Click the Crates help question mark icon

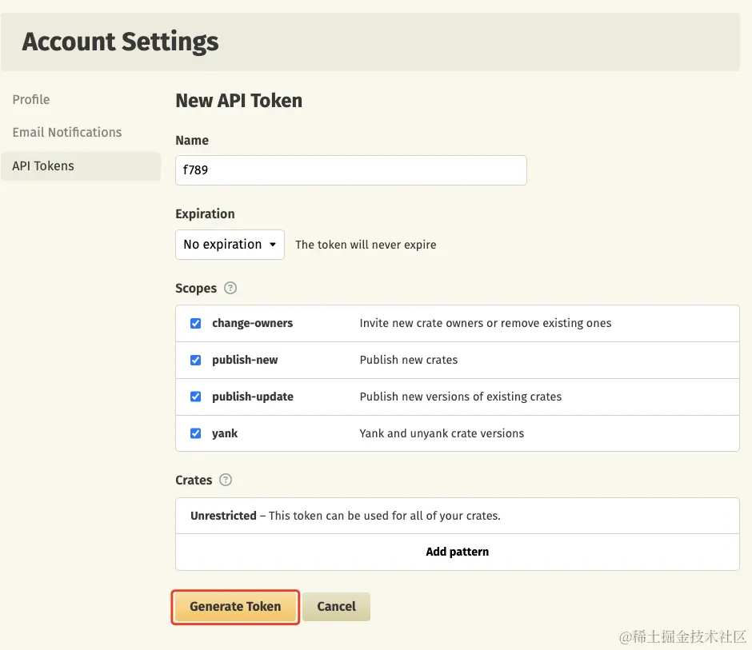coord(226,480)
